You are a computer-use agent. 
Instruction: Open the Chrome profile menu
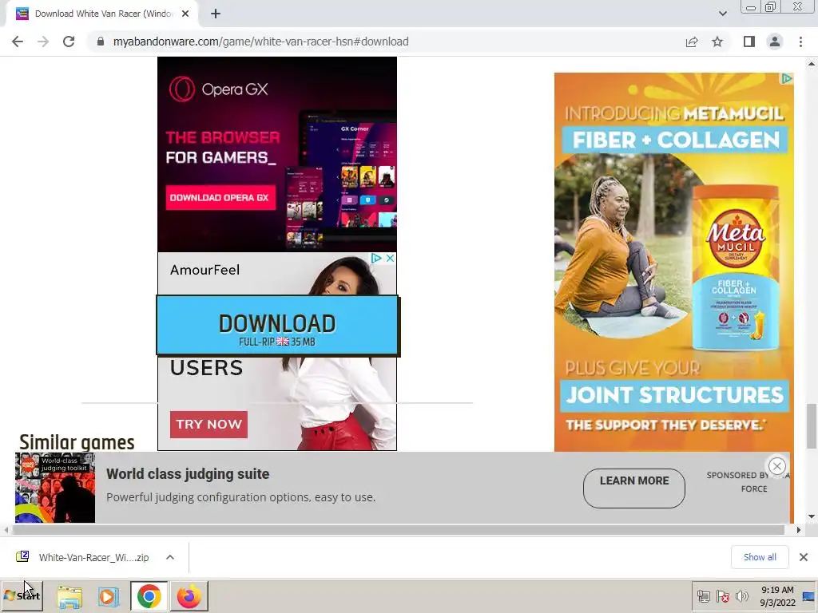(775, 42)
